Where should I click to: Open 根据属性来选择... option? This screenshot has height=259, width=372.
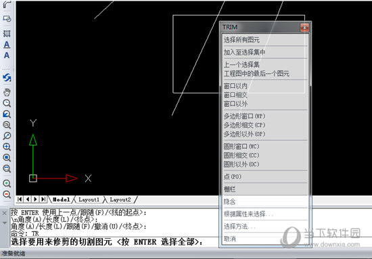point(265,214)
